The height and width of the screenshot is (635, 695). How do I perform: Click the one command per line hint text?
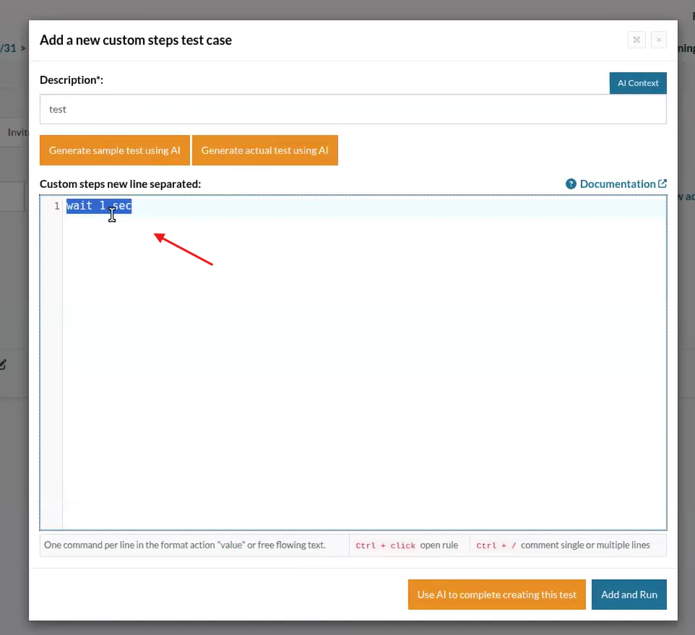pyautogui.click(x=185, y=545)
